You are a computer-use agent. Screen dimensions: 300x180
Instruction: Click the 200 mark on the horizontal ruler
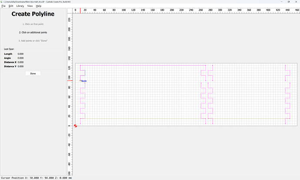click(172, 10)
